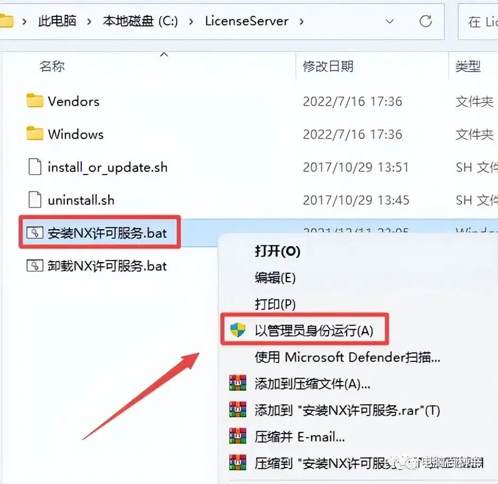Click the 本地磁盘 (C:) breadcrumb
Image resolution: width=498 pixels, height=484 pixels.
pos(140,21)
